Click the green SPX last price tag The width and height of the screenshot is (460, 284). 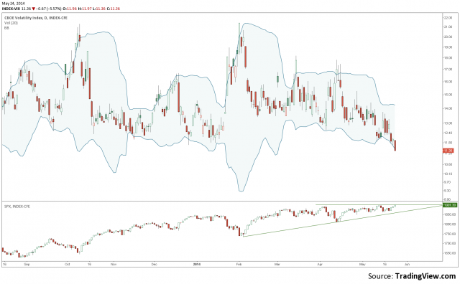click(449, 205)
